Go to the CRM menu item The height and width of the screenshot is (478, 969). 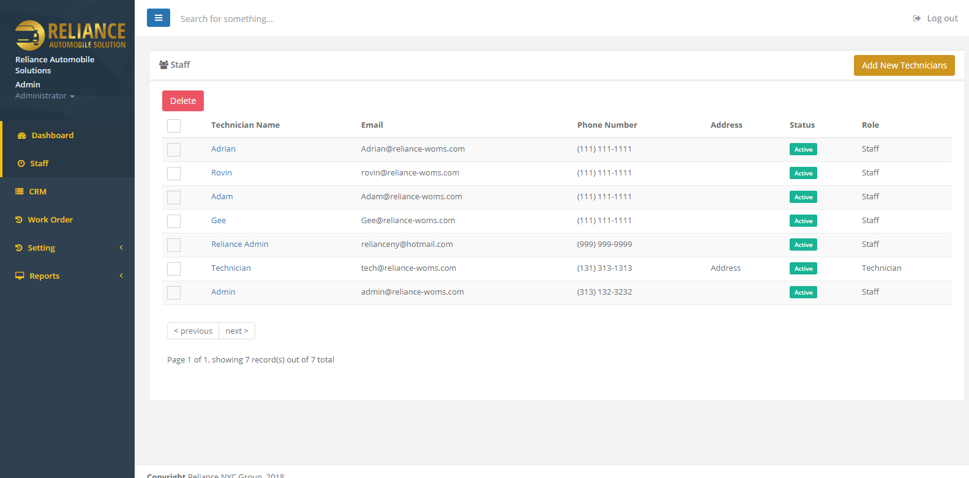37,191
